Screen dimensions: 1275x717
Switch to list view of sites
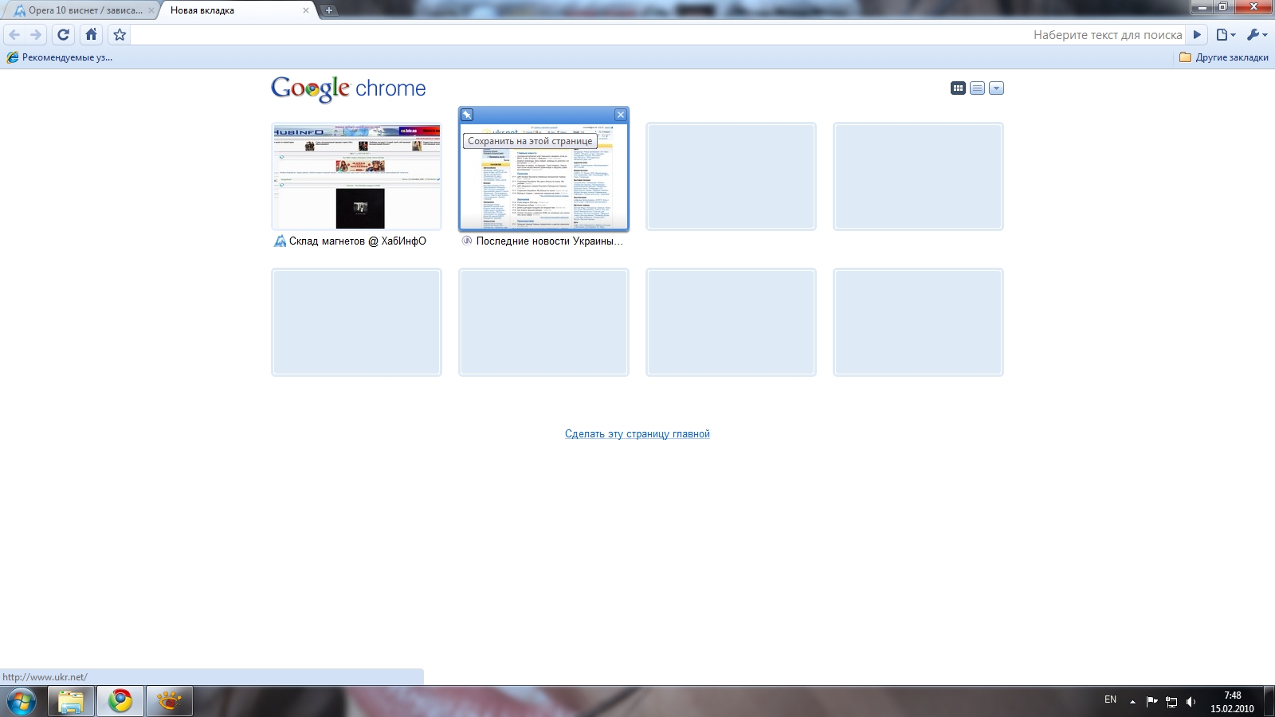click(x=977, y=88)
